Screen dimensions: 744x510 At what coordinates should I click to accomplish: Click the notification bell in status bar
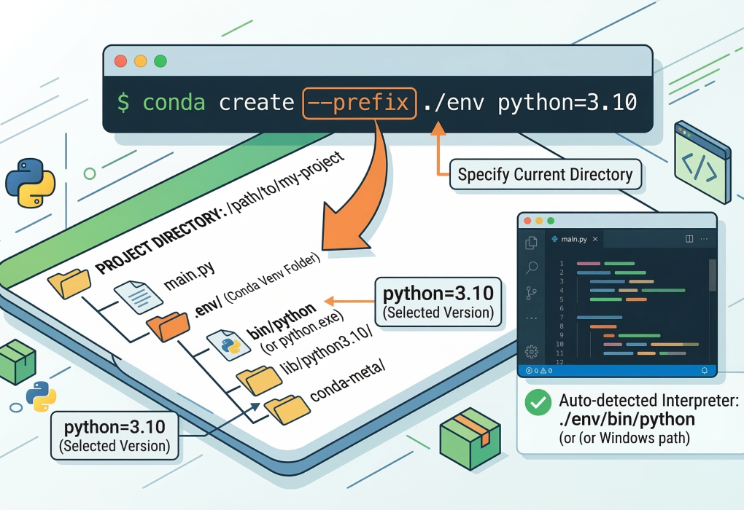click(x=705, y=371)
